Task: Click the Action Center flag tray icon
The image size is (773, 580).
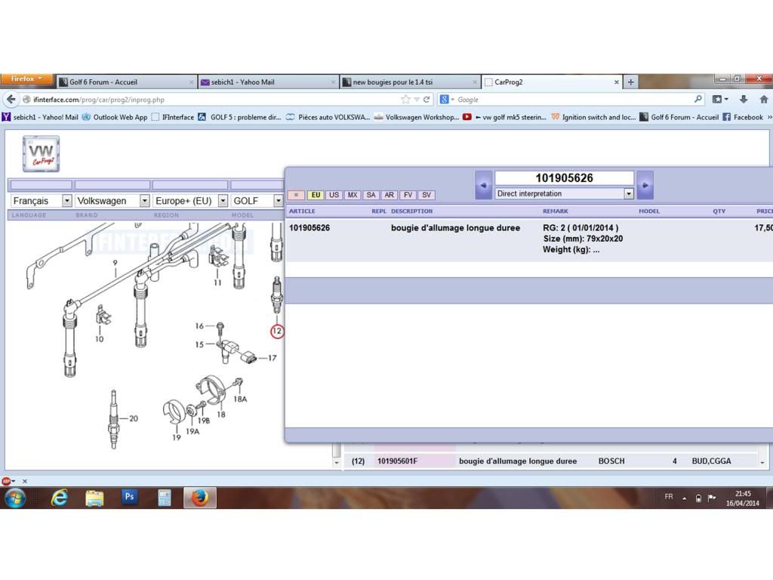Action: [711, 498]
